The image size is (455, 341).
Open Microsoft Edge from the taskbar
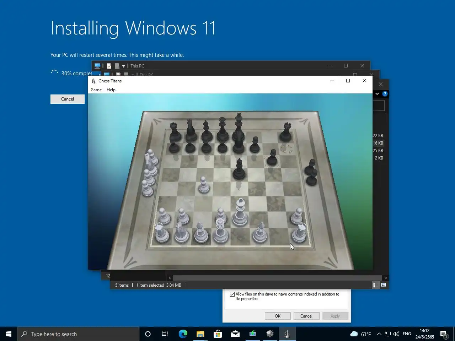(183, 334)
